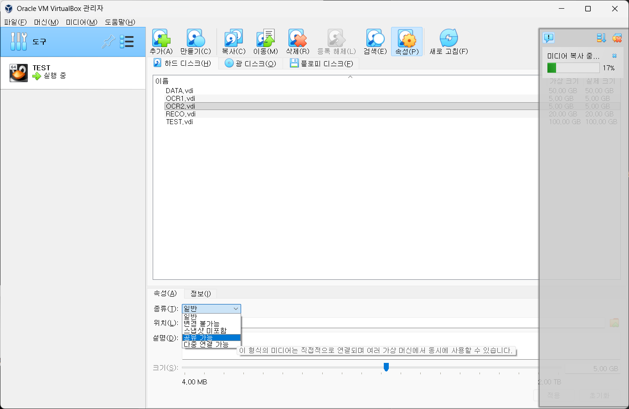
Task: Select OCR1.vdi in the disk list
Action: (180, 99)
